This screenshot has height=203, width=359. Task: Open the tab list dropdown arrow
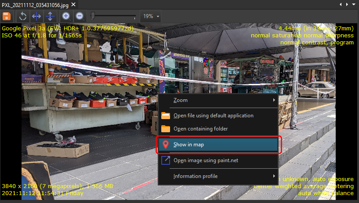pos(353,4)
